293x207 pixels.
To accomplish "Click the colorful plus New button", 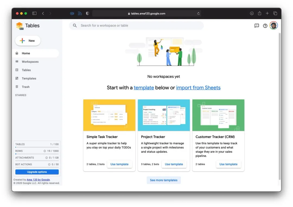I will (28, 41).
